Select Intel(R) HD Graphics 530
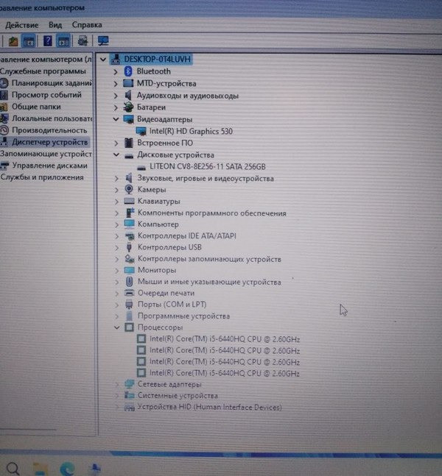 [191, 131]
